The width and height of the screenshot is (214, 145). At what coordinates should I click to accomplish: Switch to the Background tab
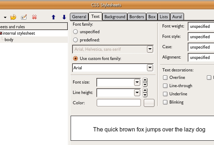114,17
